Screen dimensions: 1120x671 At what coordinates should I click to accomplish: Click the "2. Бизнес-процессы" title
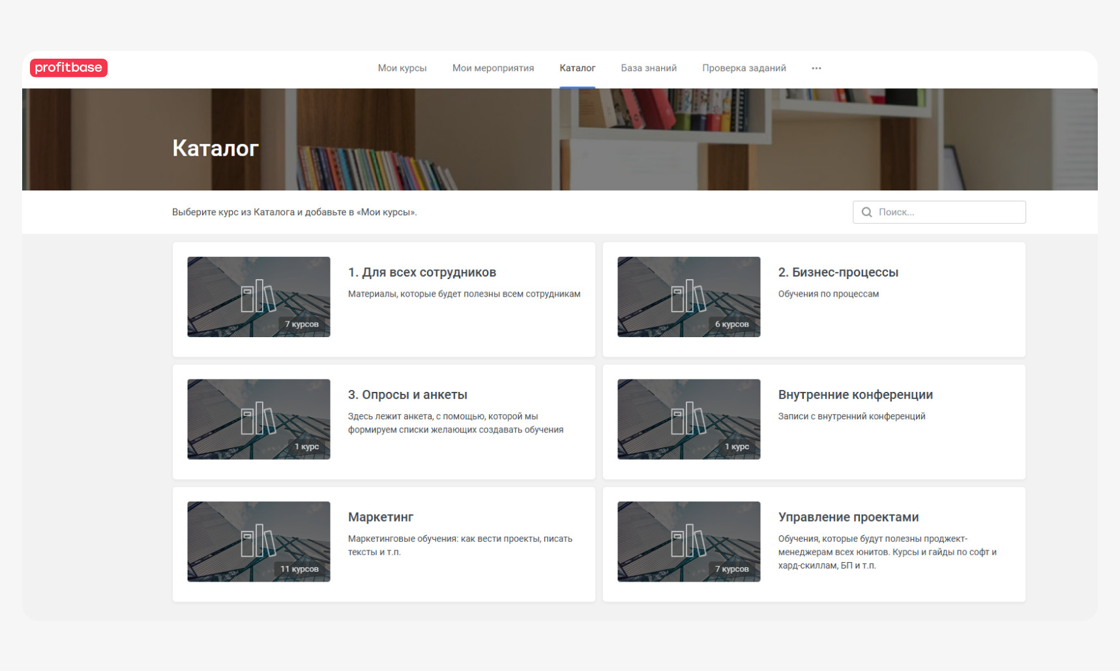(x=838, y=273)
